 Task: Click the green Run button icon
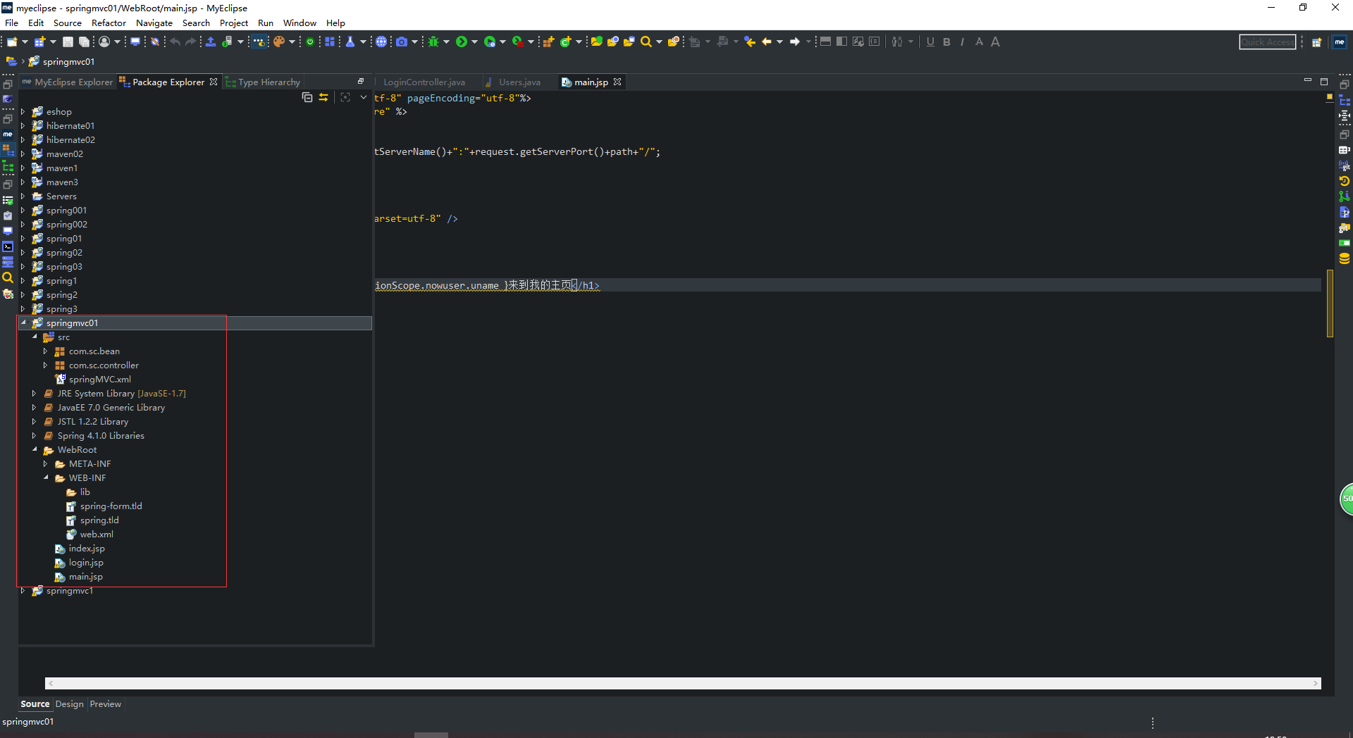(x=461, y=42)
